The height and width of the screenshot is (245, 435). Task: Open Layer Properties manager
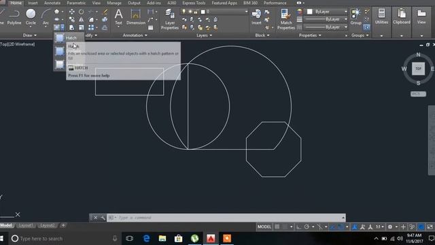pos(169,19)
